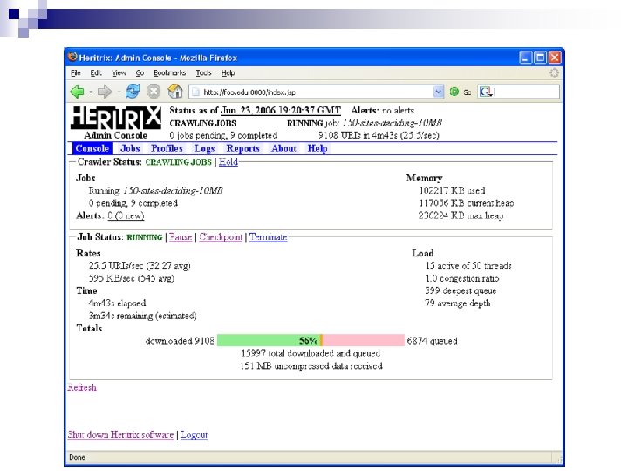Open the Alerts 0 (0 new) link
This screenshot has height=471, width=628.
click(x=126, y=215)
